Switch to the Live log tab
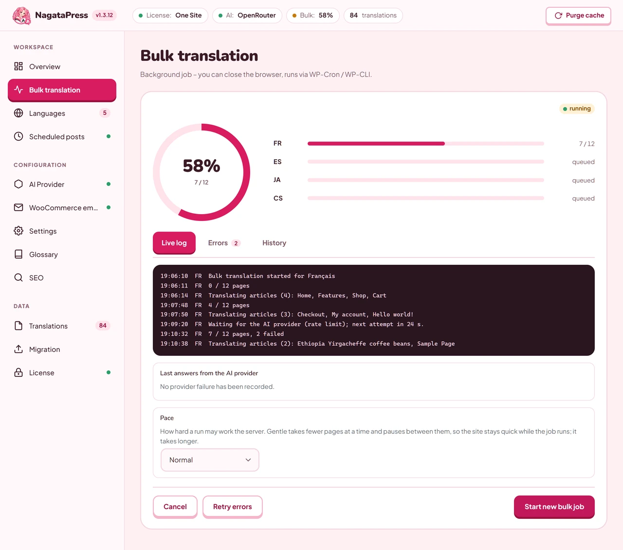This screenshot has height=550, width=623. click(174, 243)
